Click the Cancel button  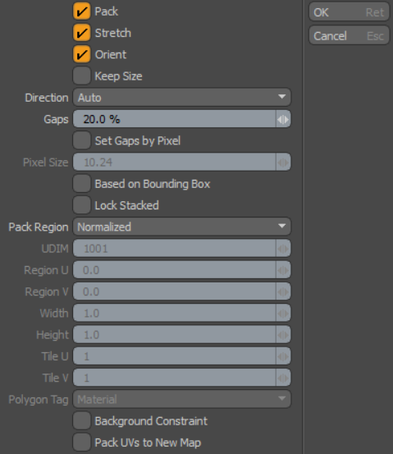349,36
